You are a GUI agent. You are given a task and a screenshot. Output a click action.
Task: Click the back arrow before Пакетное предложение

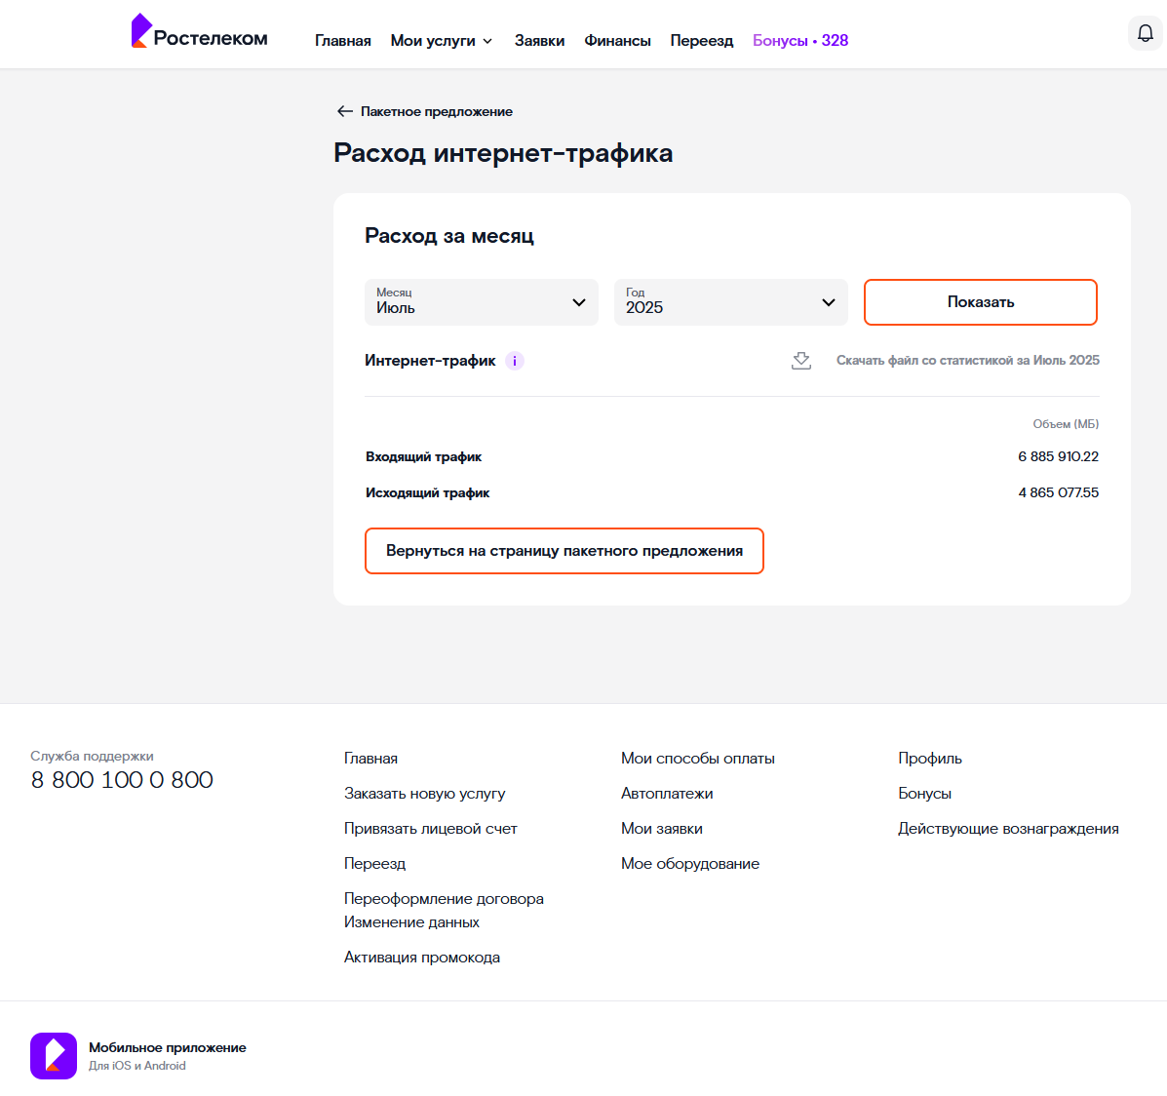point(344,112)
